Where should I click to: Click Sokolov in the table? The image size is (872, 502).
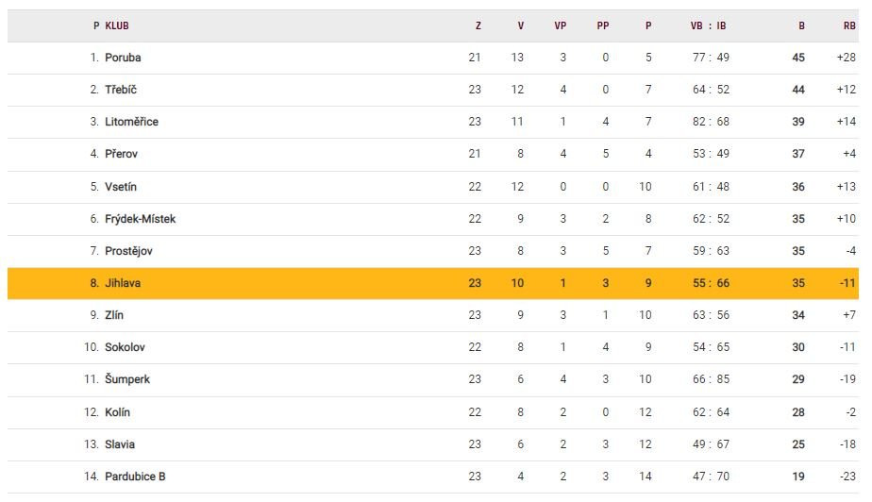(125, 347)
